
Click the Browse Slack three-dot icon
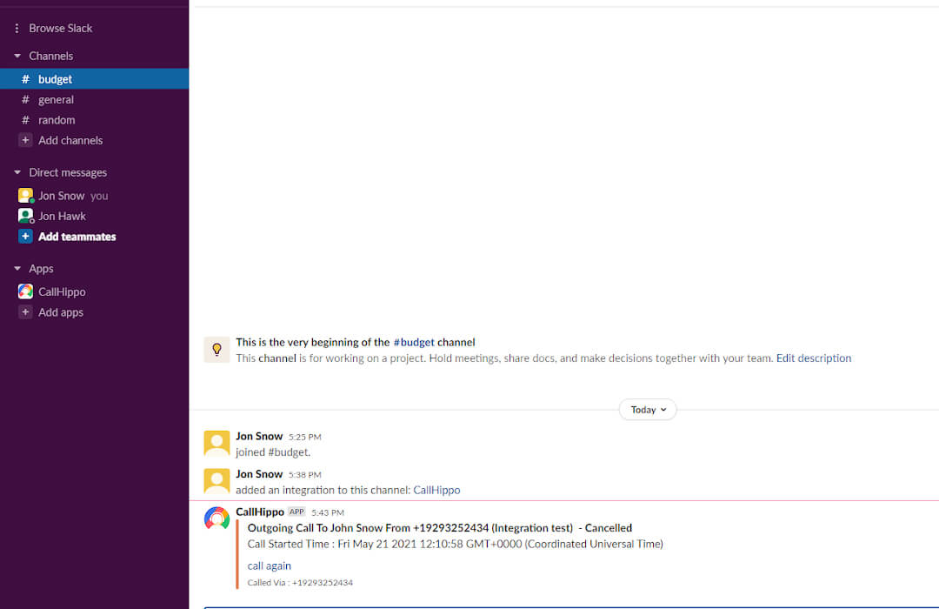tap(17, 28)
